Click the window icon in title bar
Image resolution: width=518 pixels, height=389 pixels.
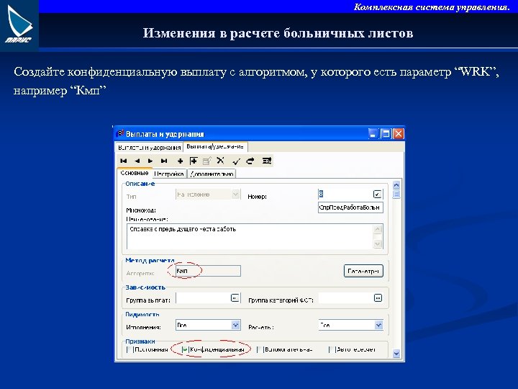119,134
